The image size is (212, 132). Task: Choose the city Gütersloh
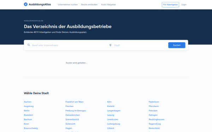click(70, 124)
